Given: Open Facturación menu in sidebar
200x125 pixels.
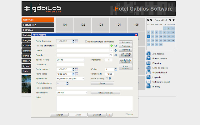Looking at the screenshot, I should tap(38, 25).
